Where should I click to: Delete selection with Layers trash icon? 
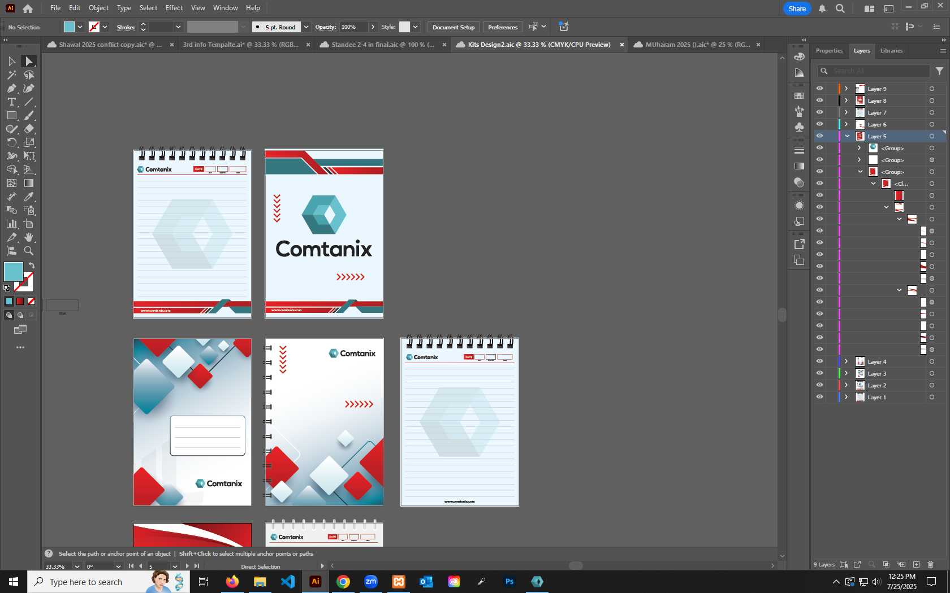pyautogui.click(x=931, y=564)
